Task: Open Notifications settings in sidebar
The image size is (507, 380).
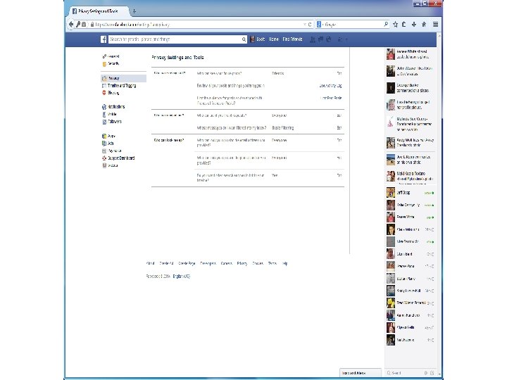Action: [x=113, y=107]
